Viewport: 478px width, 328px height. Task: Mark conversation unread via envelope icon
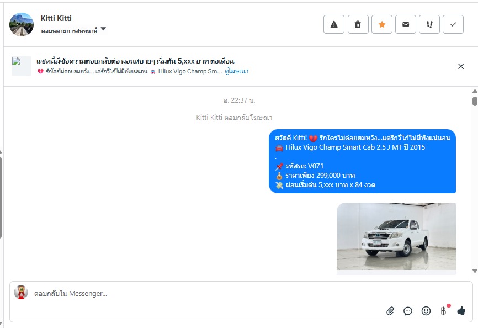(406, 24)
